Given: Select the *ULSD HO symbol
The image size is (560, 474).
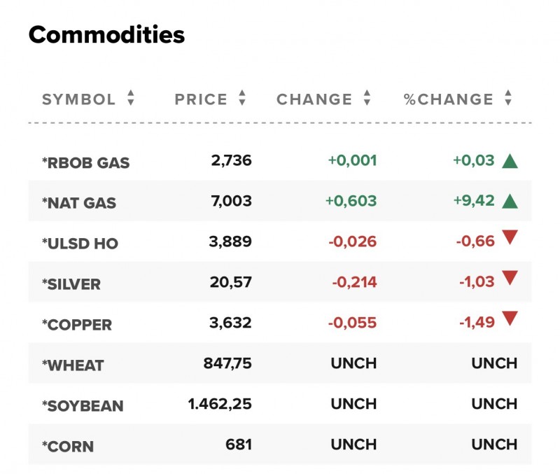Looking at the screenshot, I should tap(80, 244).
